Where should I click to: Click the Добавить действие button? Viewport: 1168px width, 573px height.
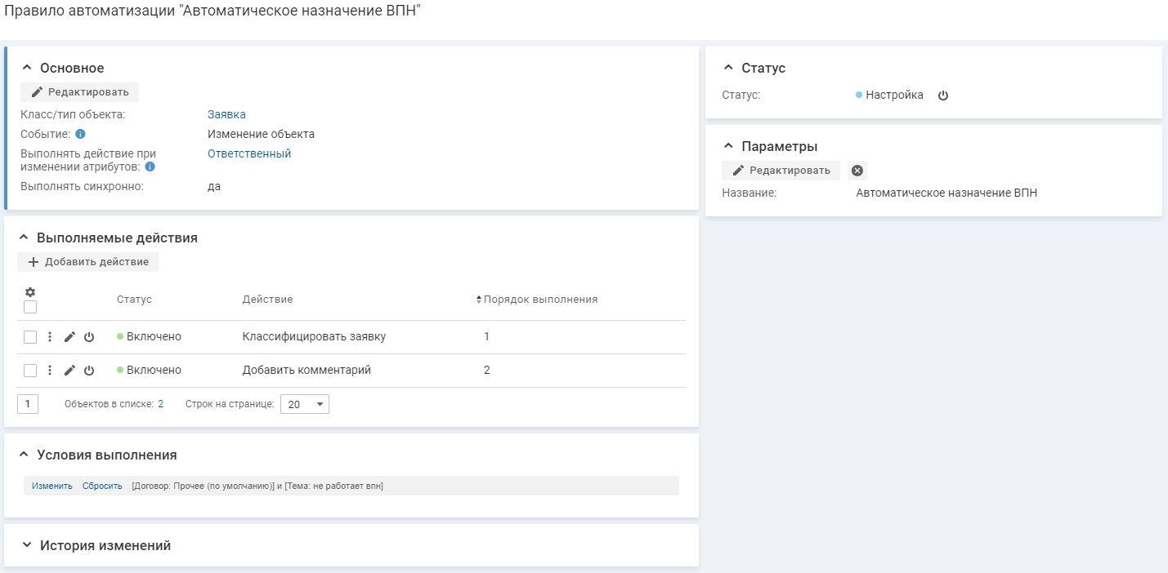point(88,262)
